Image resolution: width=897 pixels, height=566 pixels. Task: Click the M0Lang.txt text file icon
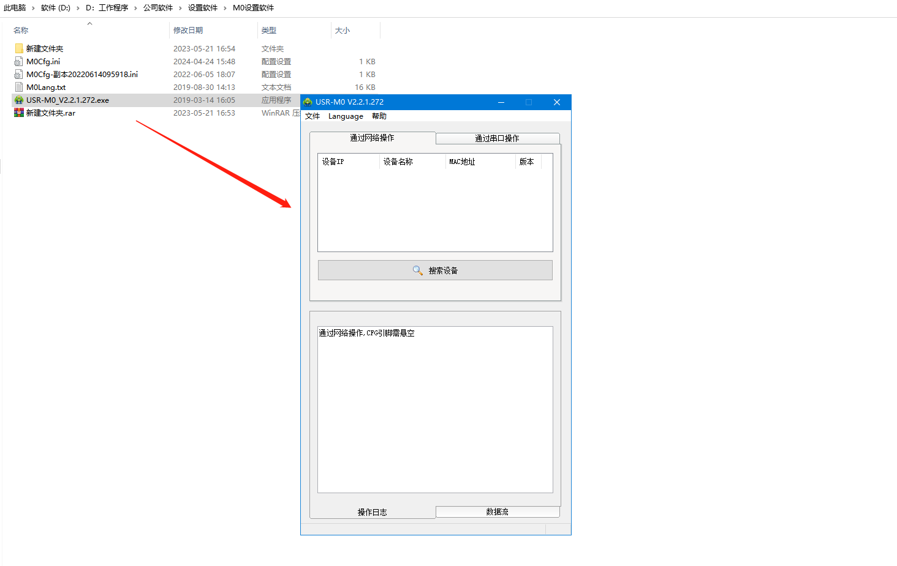[x=19, y=87]
